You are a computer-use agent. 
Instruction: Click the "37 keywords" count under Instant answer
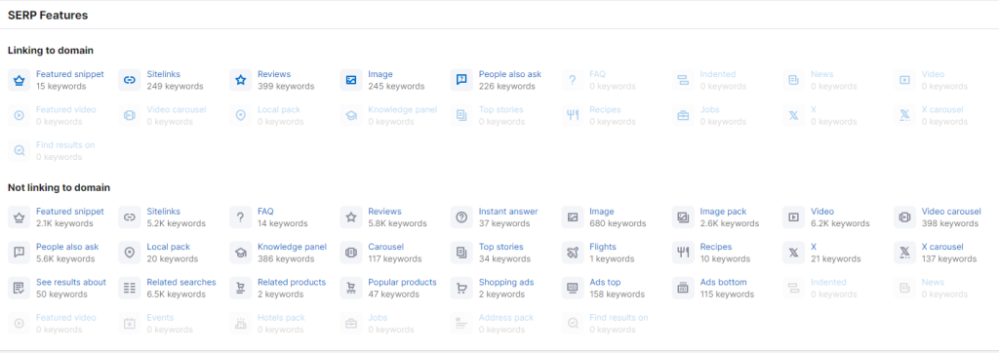504,223
